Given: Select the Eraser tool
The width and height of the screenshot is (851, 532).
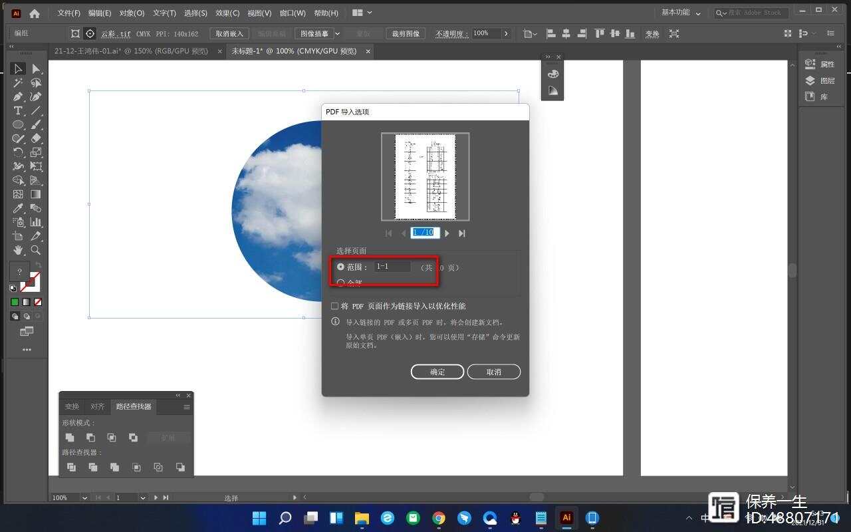Looking at the screenshot, I should pyautogui.click(x=36, y=138).
